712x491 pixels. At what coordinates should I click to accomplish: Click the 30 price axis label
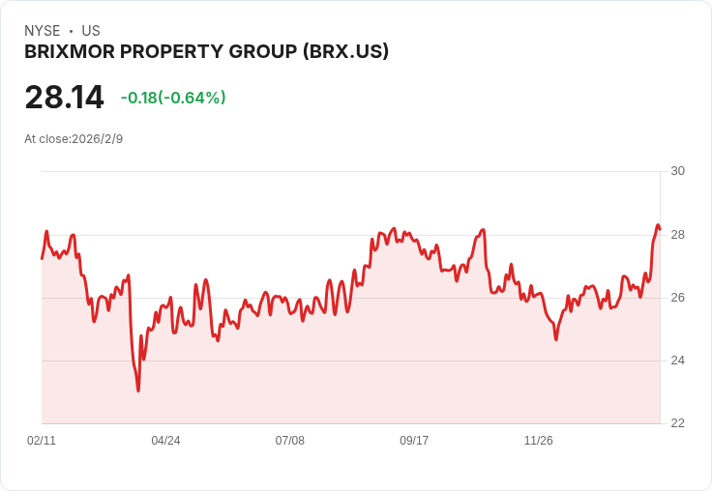click(x=677, y=171)
